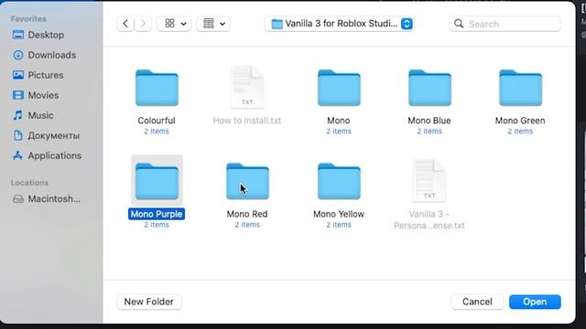Image resolution: width=586 pixels, height=329 pixels.
Task: Click the Open button
Action: [x=535, y=302]
